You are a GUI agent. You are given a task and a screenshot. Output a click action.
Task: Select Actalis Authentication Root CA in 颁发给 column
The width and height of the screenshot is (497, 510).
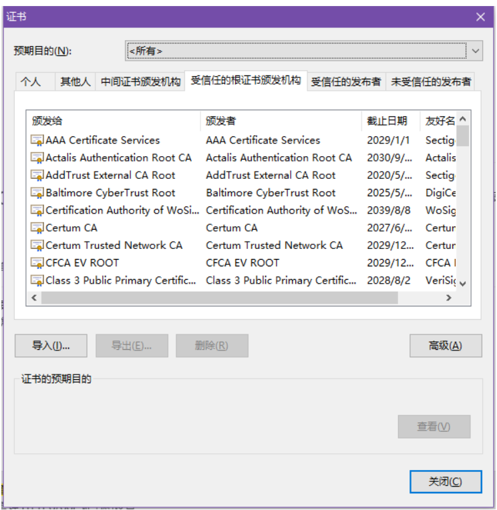coord(119,158)
